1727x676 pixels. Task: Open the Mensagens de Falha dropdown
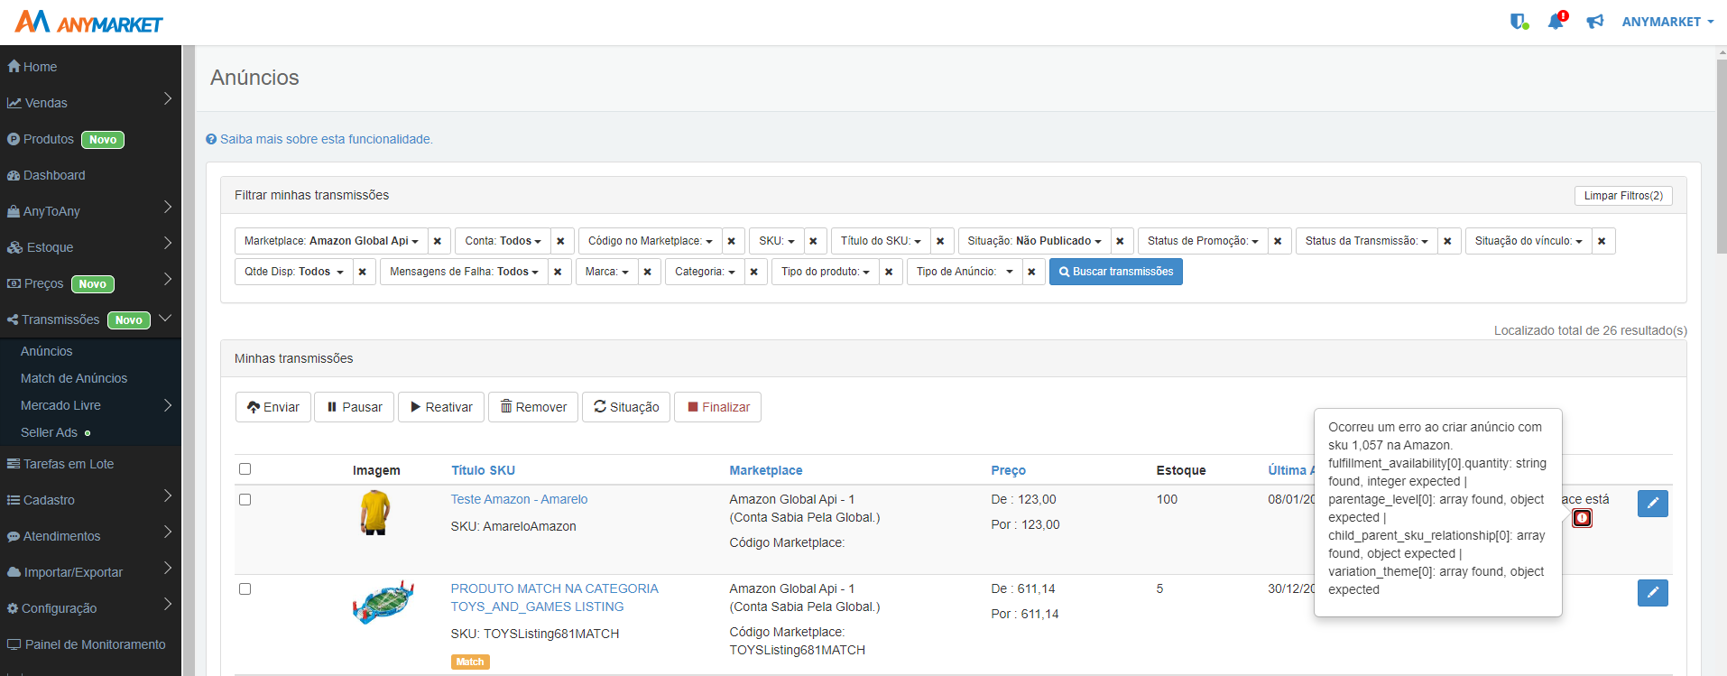(464, 272)
